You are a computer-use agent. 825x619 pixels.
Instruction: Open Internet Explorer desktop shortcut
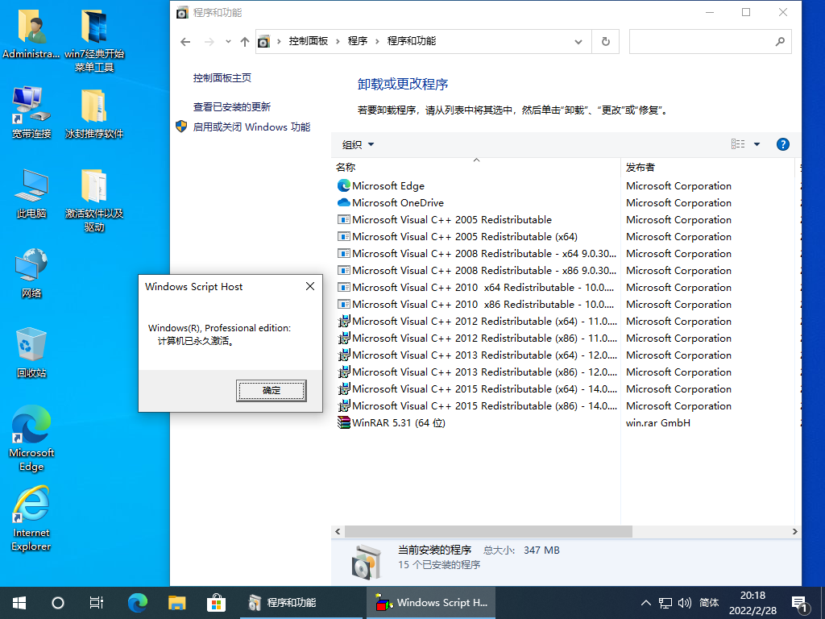(31, 518)
